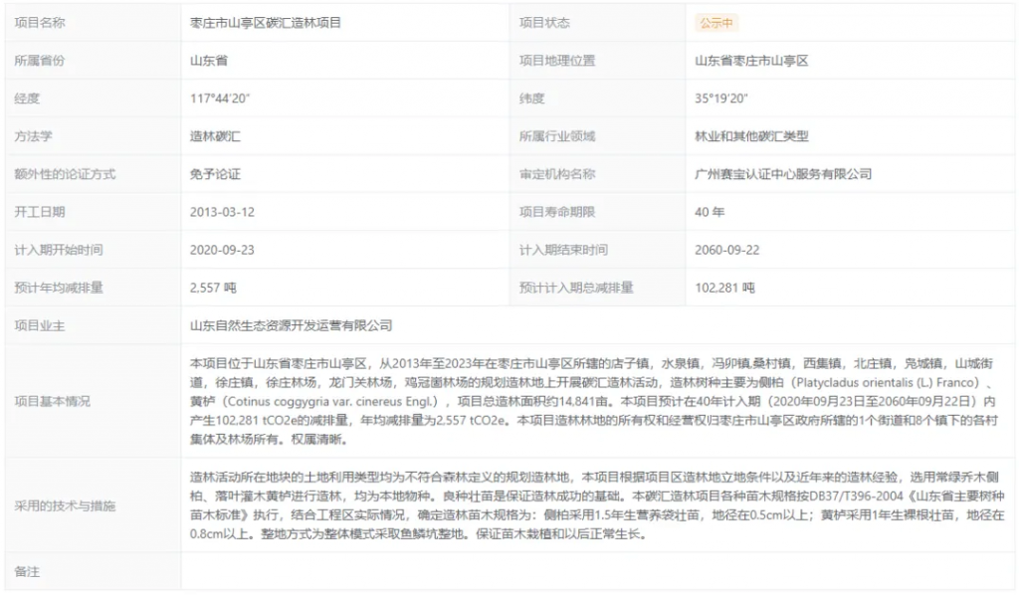Screen dimensions: 1019x595
Task: Click the 山东省 province value
Action: coord(209,61)
